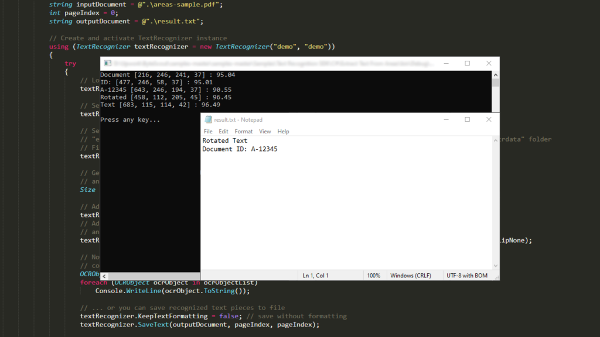Click the console scrollbar up arrow
The image size is (600, 337).
[x=496, y=75]
